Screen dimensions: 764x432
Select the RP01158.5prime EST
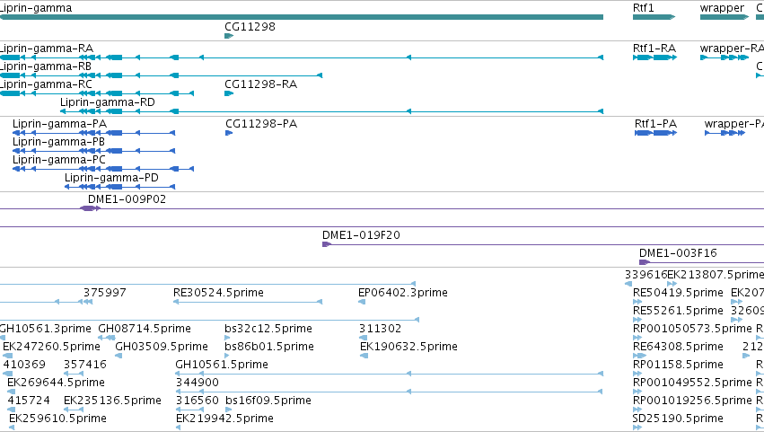coord(637,374)
